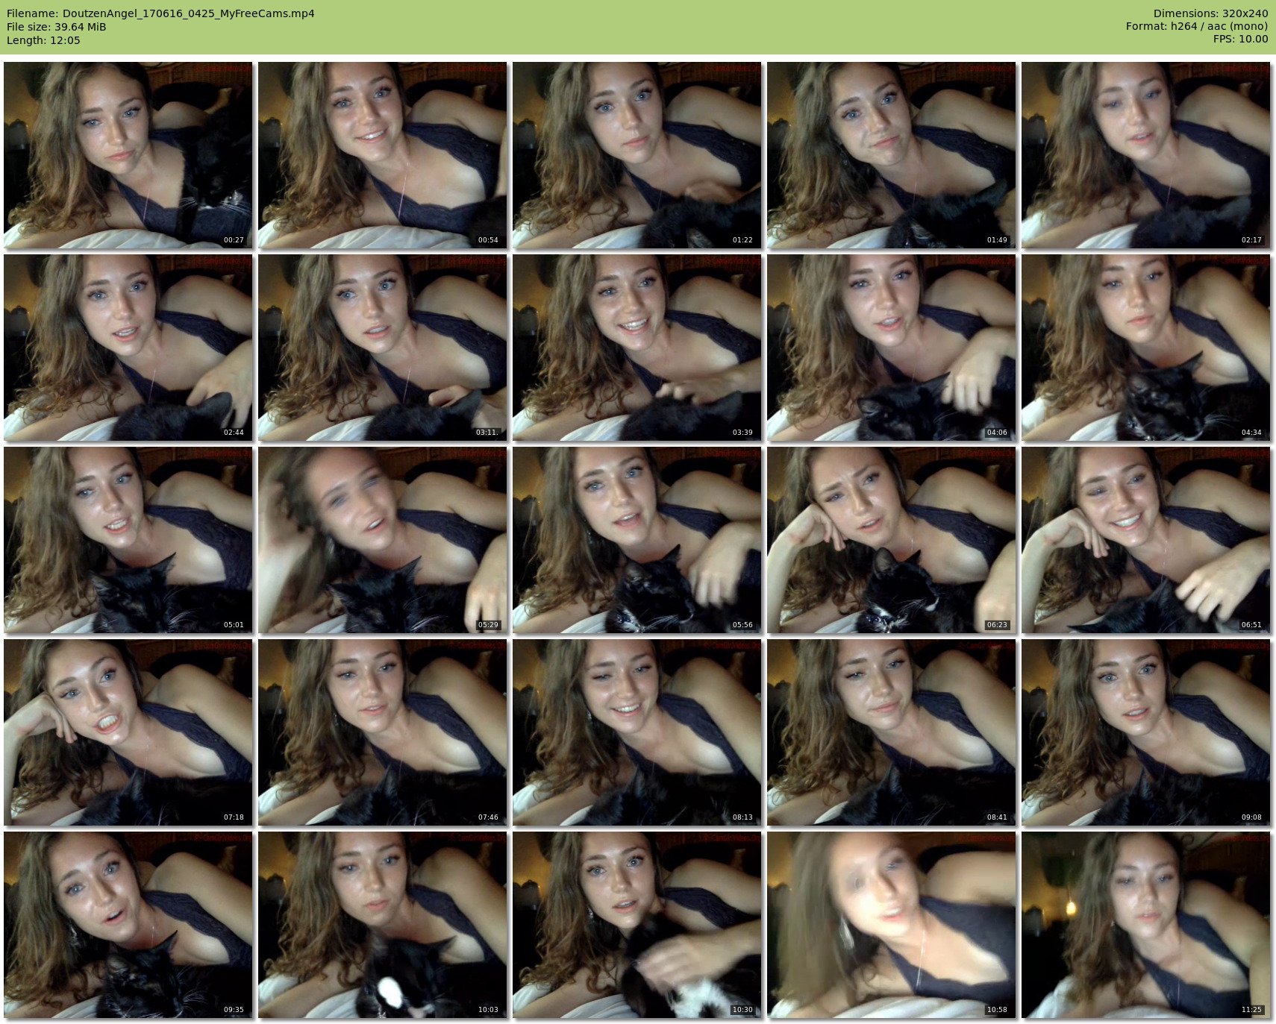
Task: Open the thumbnail at 03:11
Action: coord(383,348)
